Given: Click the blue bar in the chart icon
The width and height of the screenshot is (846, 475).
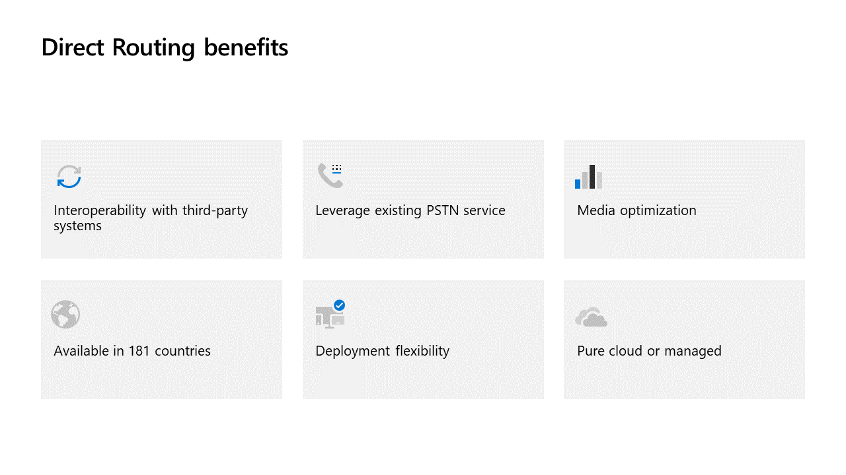Looking at the screenshot, I should pyautogui.click(x=578, y=183).
